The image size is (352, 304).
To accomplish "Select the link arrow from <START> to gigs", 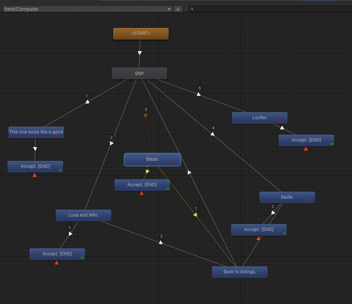I will (140, 53).
